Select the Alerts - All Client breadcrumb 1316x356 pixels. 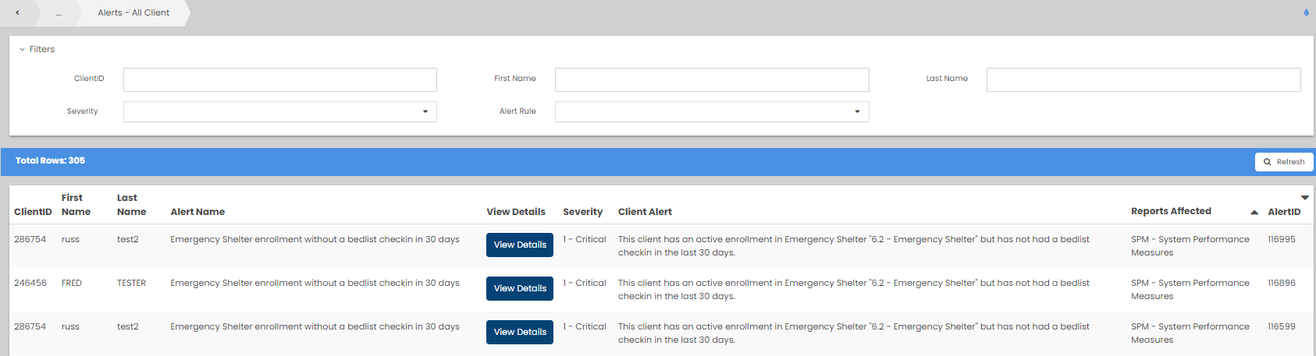[133, 12]
